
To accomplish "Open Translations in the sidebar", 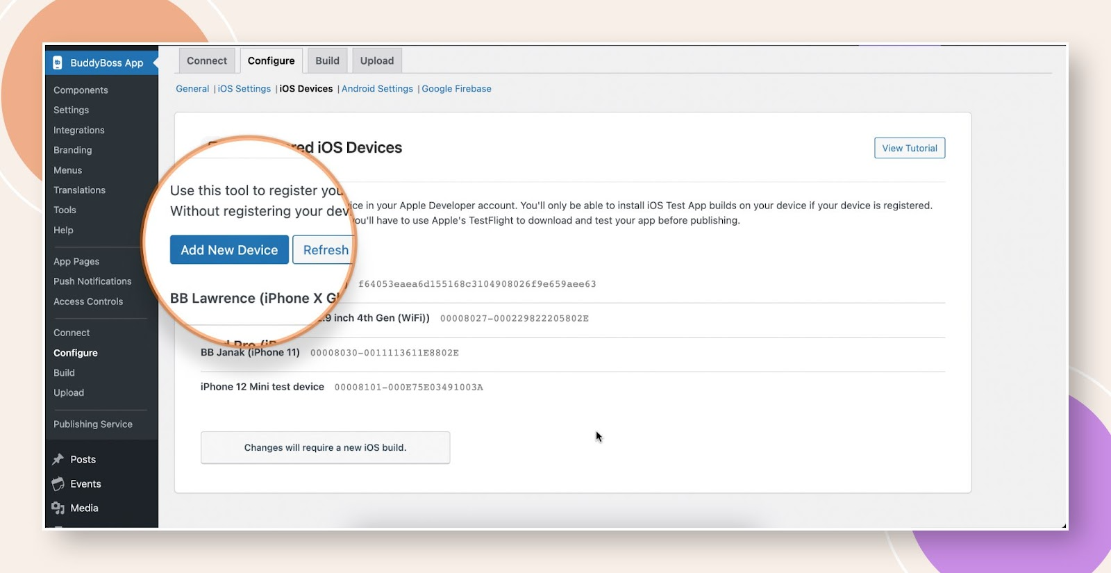I will [80, 190].
